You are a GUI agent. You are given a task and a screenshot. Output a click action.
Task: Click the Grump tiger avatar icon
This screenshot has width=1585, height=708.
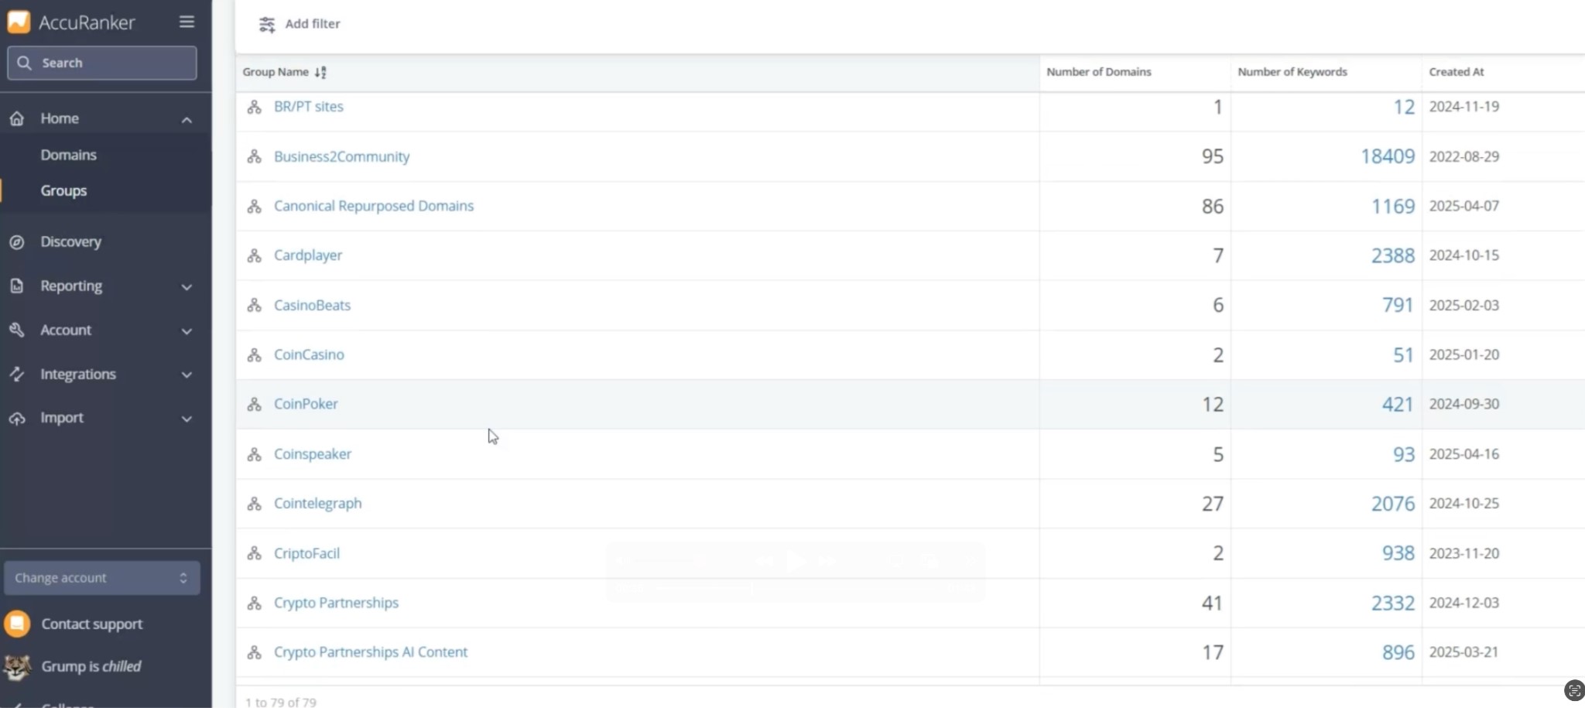click(x=17, y=666)
